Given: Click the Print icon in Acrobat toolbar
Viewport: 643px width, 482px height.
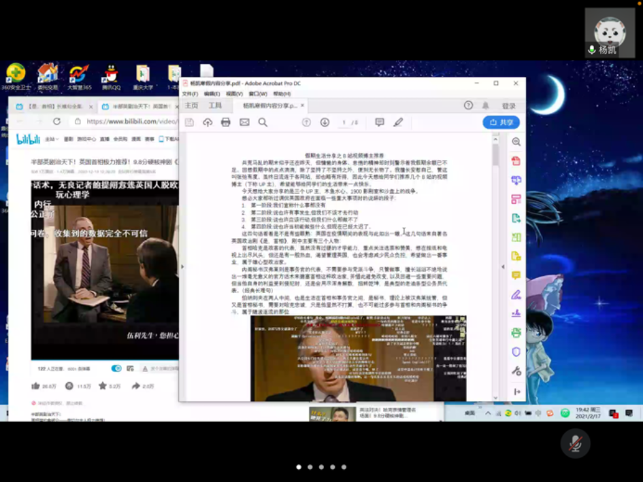Looking at the screenshot, I should tap(226, 122).
